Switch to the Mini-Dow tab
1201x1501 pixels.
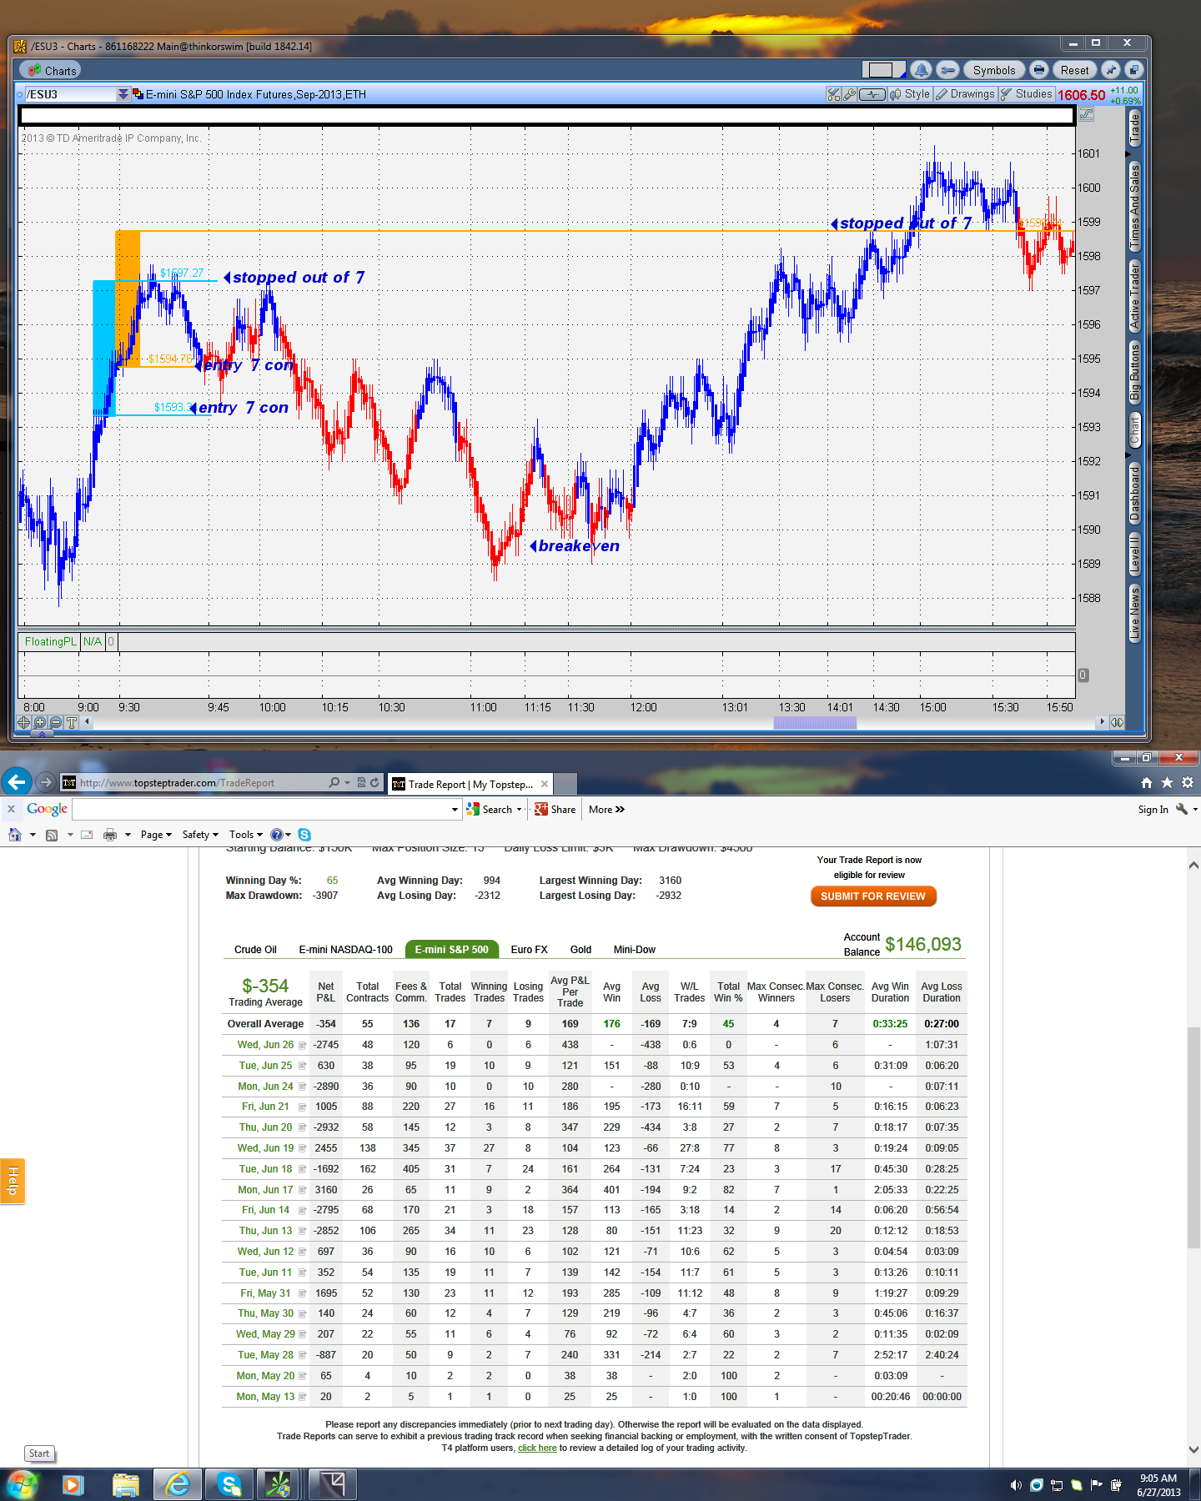point(635,950)
